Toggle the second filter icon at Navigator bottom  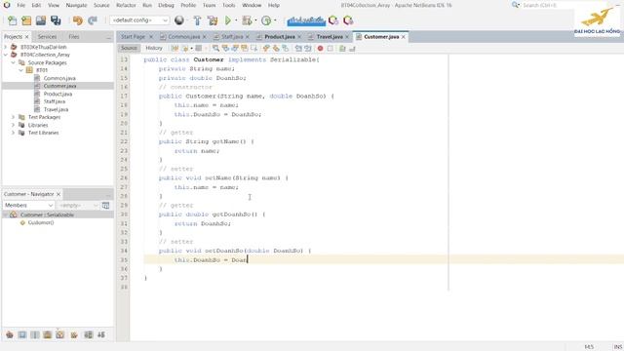click(22, 334)
